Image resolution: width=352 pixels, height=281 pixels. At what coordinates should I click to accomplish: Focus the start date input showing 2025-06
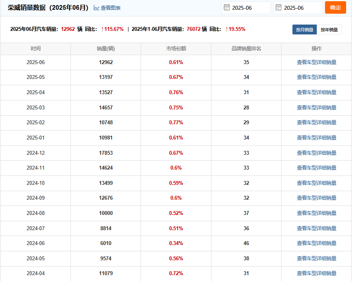[x=246, y=7]
